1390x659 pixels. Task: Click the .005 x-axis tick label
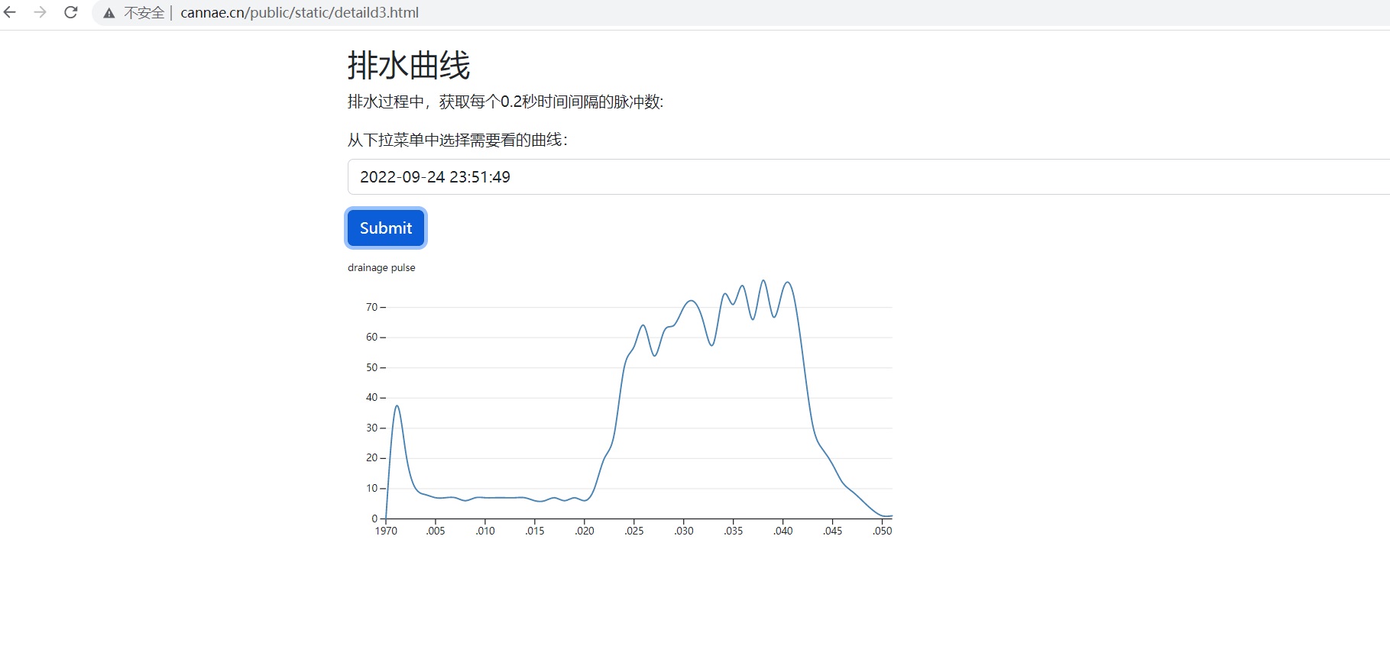click(436, 531)
